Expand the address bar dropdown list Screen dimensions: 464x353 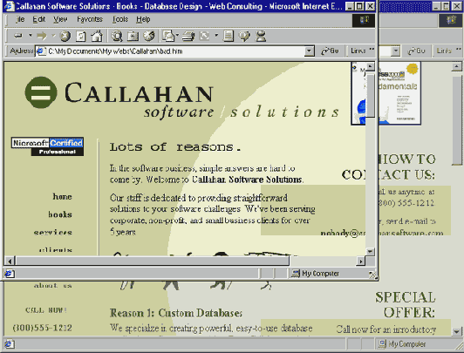(309, 51)
